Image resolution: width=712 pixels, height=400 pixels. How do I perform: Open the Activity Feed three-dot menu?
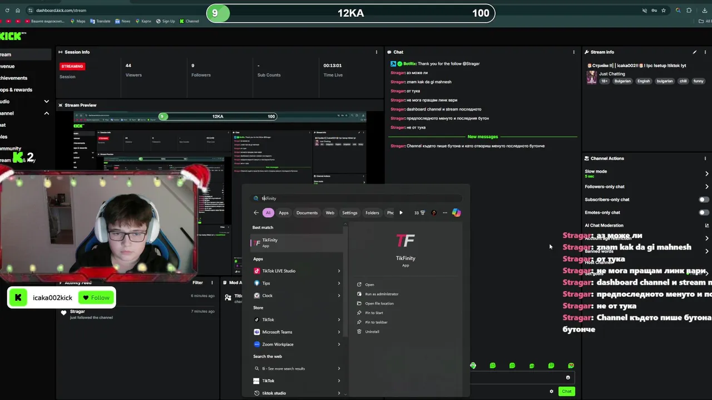[212, 283]
